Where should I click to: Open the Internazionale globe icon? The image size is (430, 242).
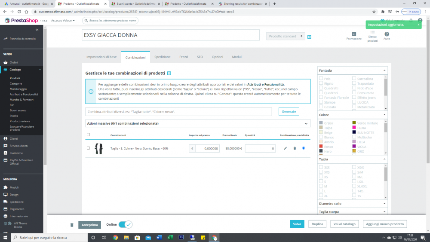(6, 216)
